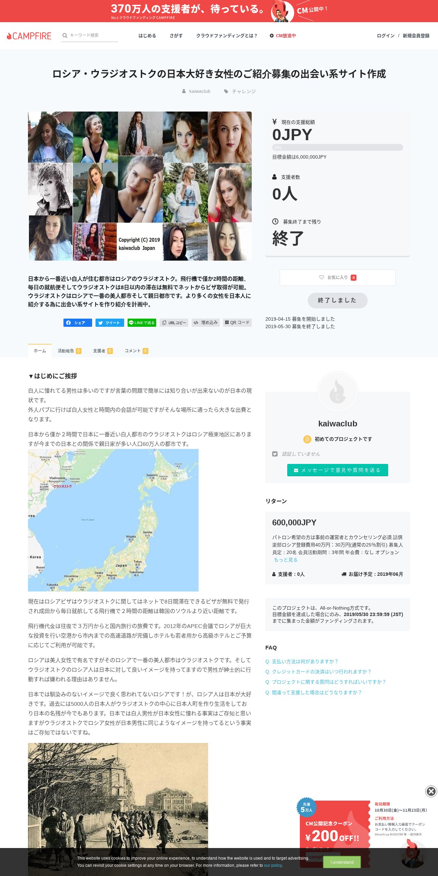Open the さがす menu item

[176, 36]
